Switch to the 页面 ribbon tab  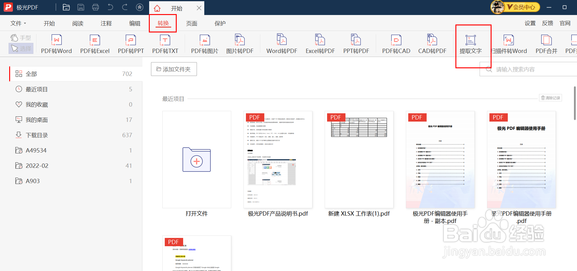pos(192,23)
